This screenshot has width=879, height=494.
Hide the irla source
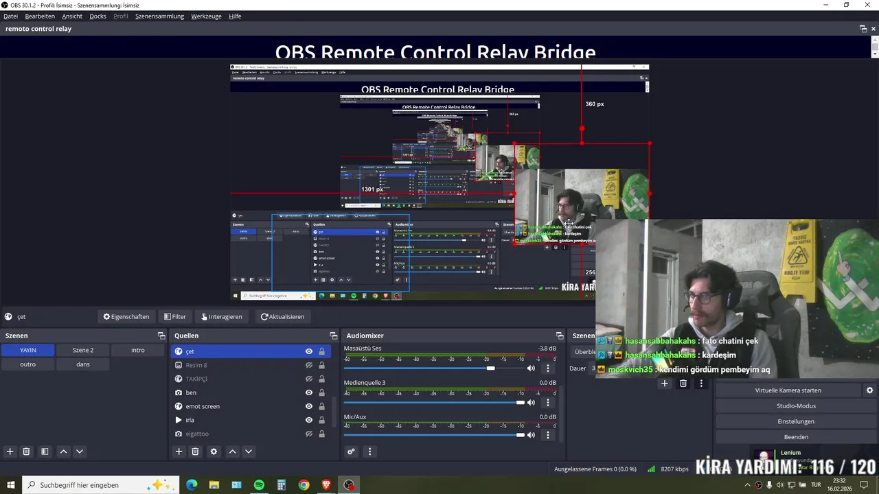point(309,420)
